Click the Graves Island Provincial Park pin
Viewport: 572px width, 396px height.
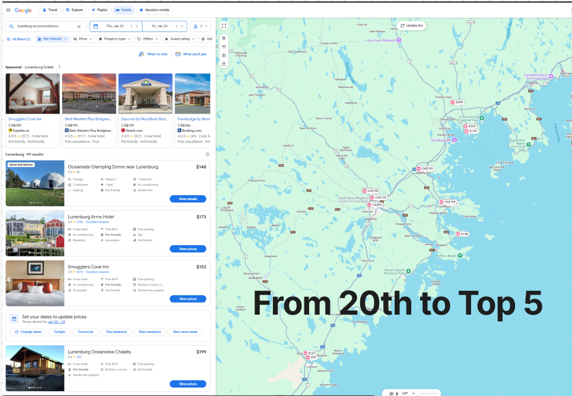[482, 118]
